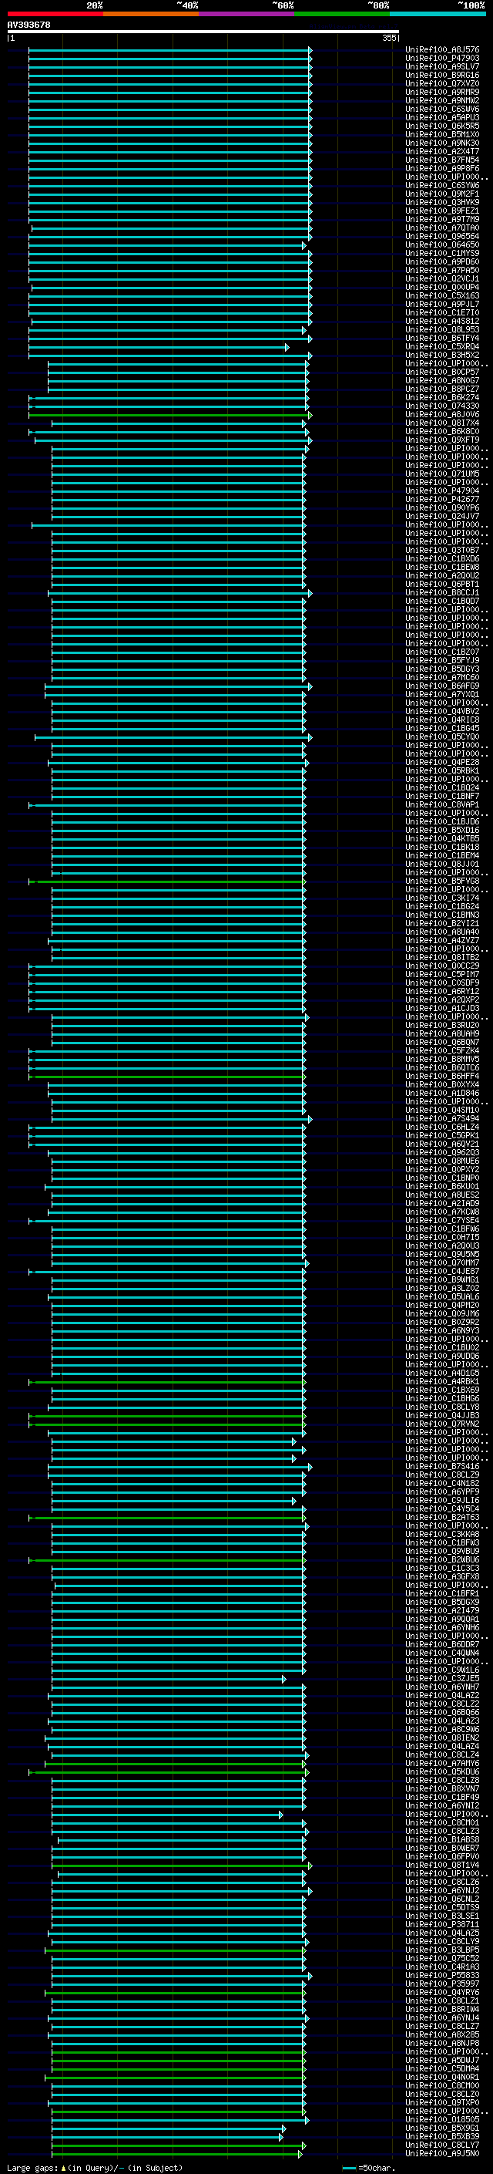Open the UniRef100_O18505 hit link
The height and width of the screenshot is (2174, 493).
click(x=442, y=2119)
